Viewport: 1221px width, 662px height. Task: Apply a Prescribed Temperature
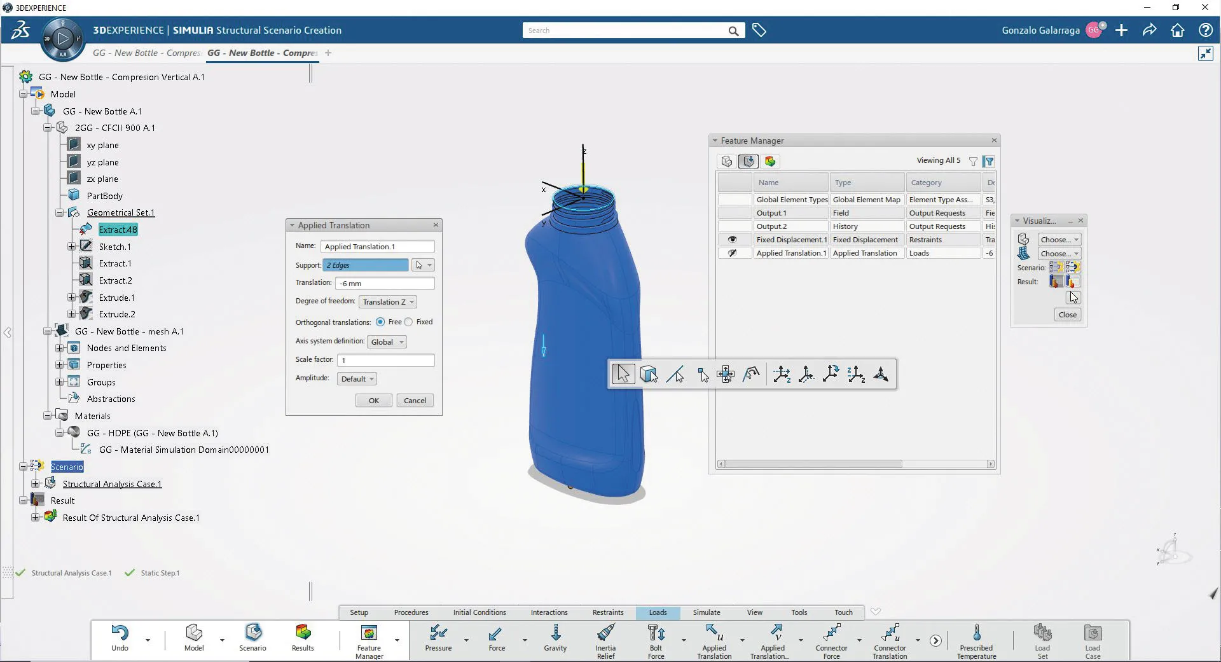(977, 639)
